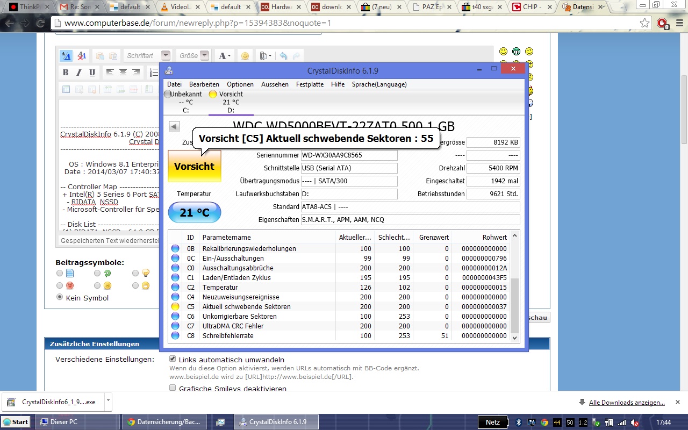Click the gray status orb for drive C:

167,94
